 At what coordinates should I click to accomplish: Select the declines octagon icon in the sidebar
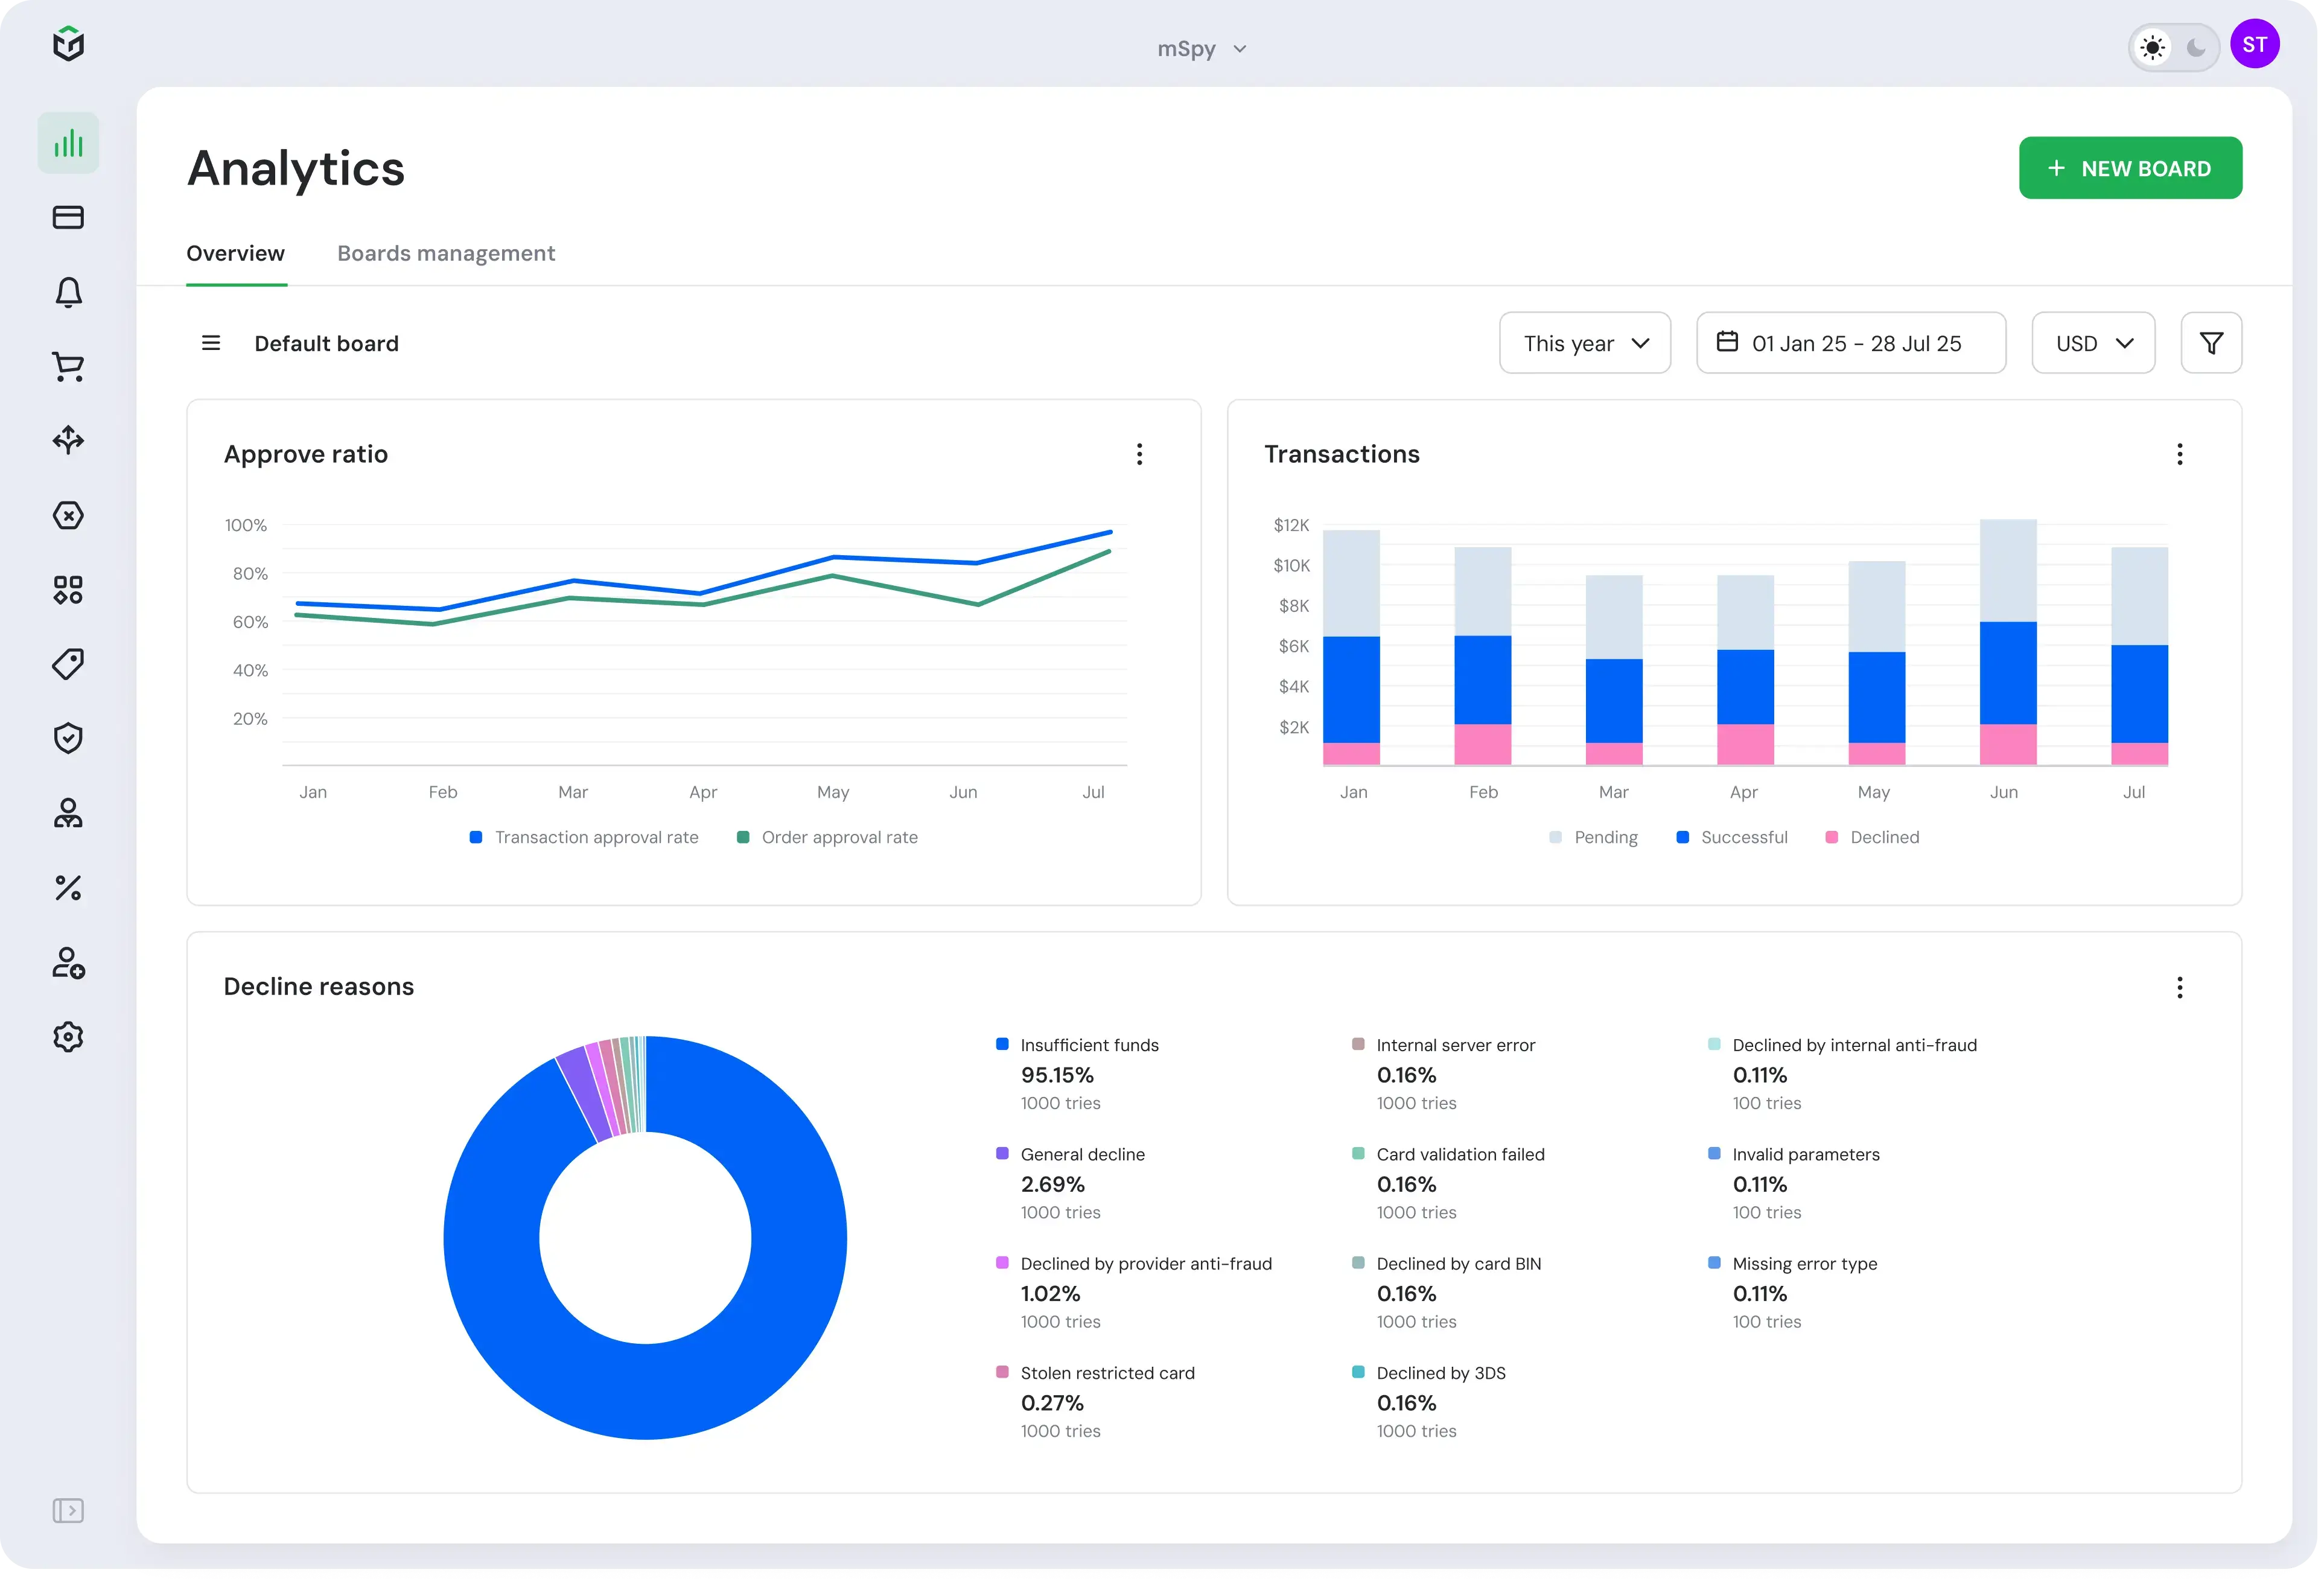67,515
